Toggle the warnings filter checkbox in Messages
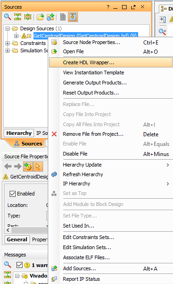The width and height of the screenshot is (173, 284). coord(19,265)
